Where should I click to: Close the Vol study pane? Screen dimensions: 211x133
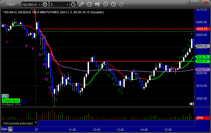point(36,122)
